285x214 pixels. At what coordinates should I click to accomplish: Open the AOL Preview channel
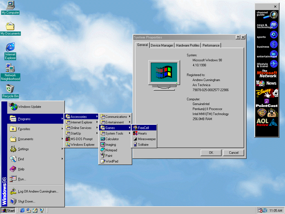click(x=267, y=122)
